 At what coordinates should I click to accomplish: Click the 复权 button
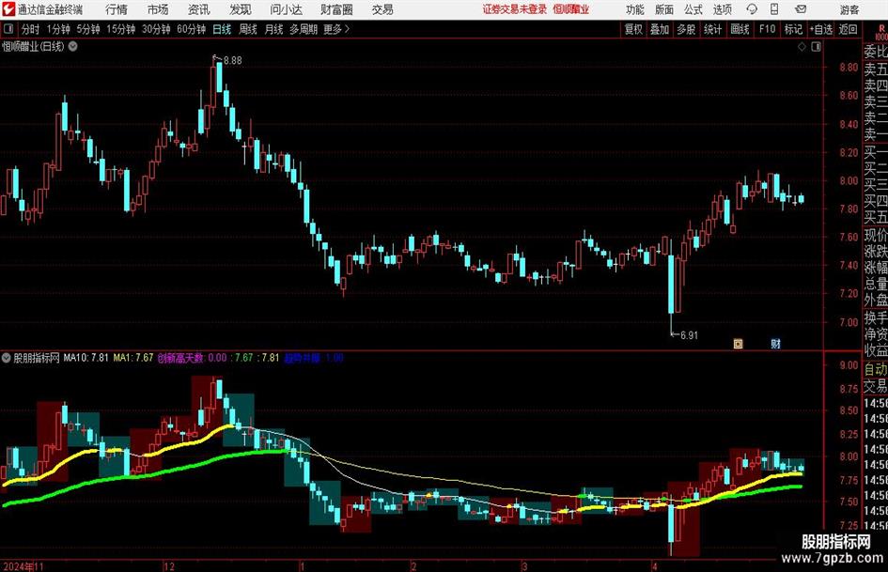tap(633, 29)
